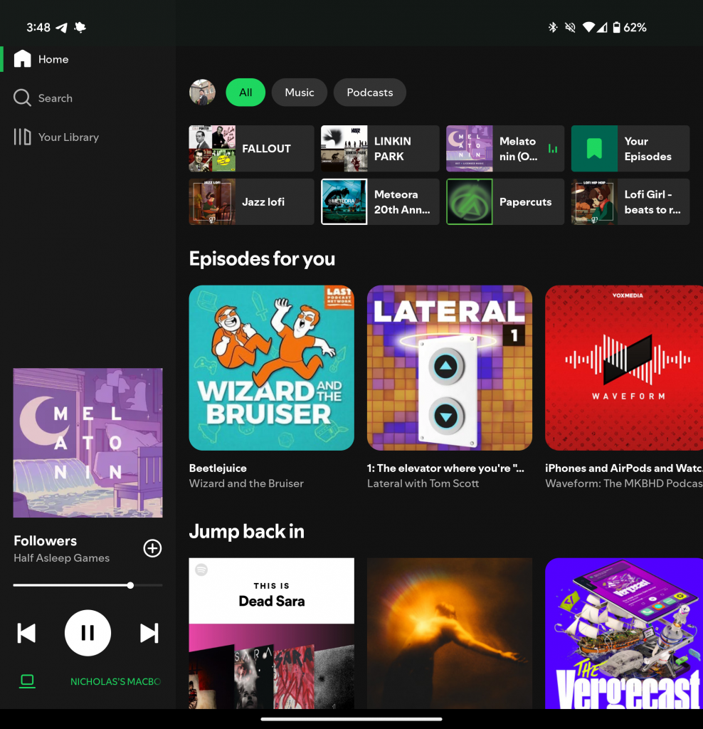Click the Beetlejuice episode title
This screenshot has width=703, height=729.
[x=218, y=468]
